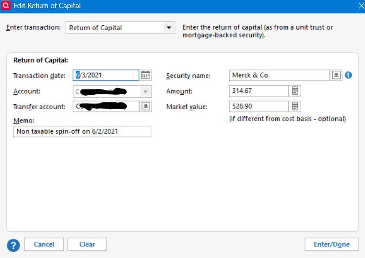This screenshot has height=258, width=365.
Task: Click the Market value field showing 528.90
Action: coord(259,106)
